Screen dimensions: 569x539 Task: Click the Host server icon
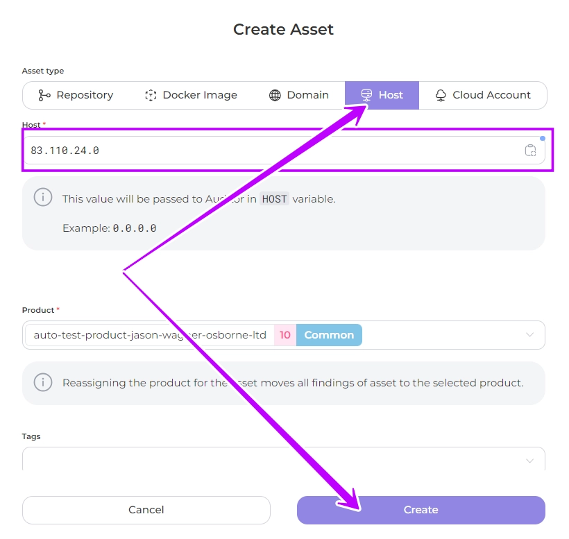(366, 95)
